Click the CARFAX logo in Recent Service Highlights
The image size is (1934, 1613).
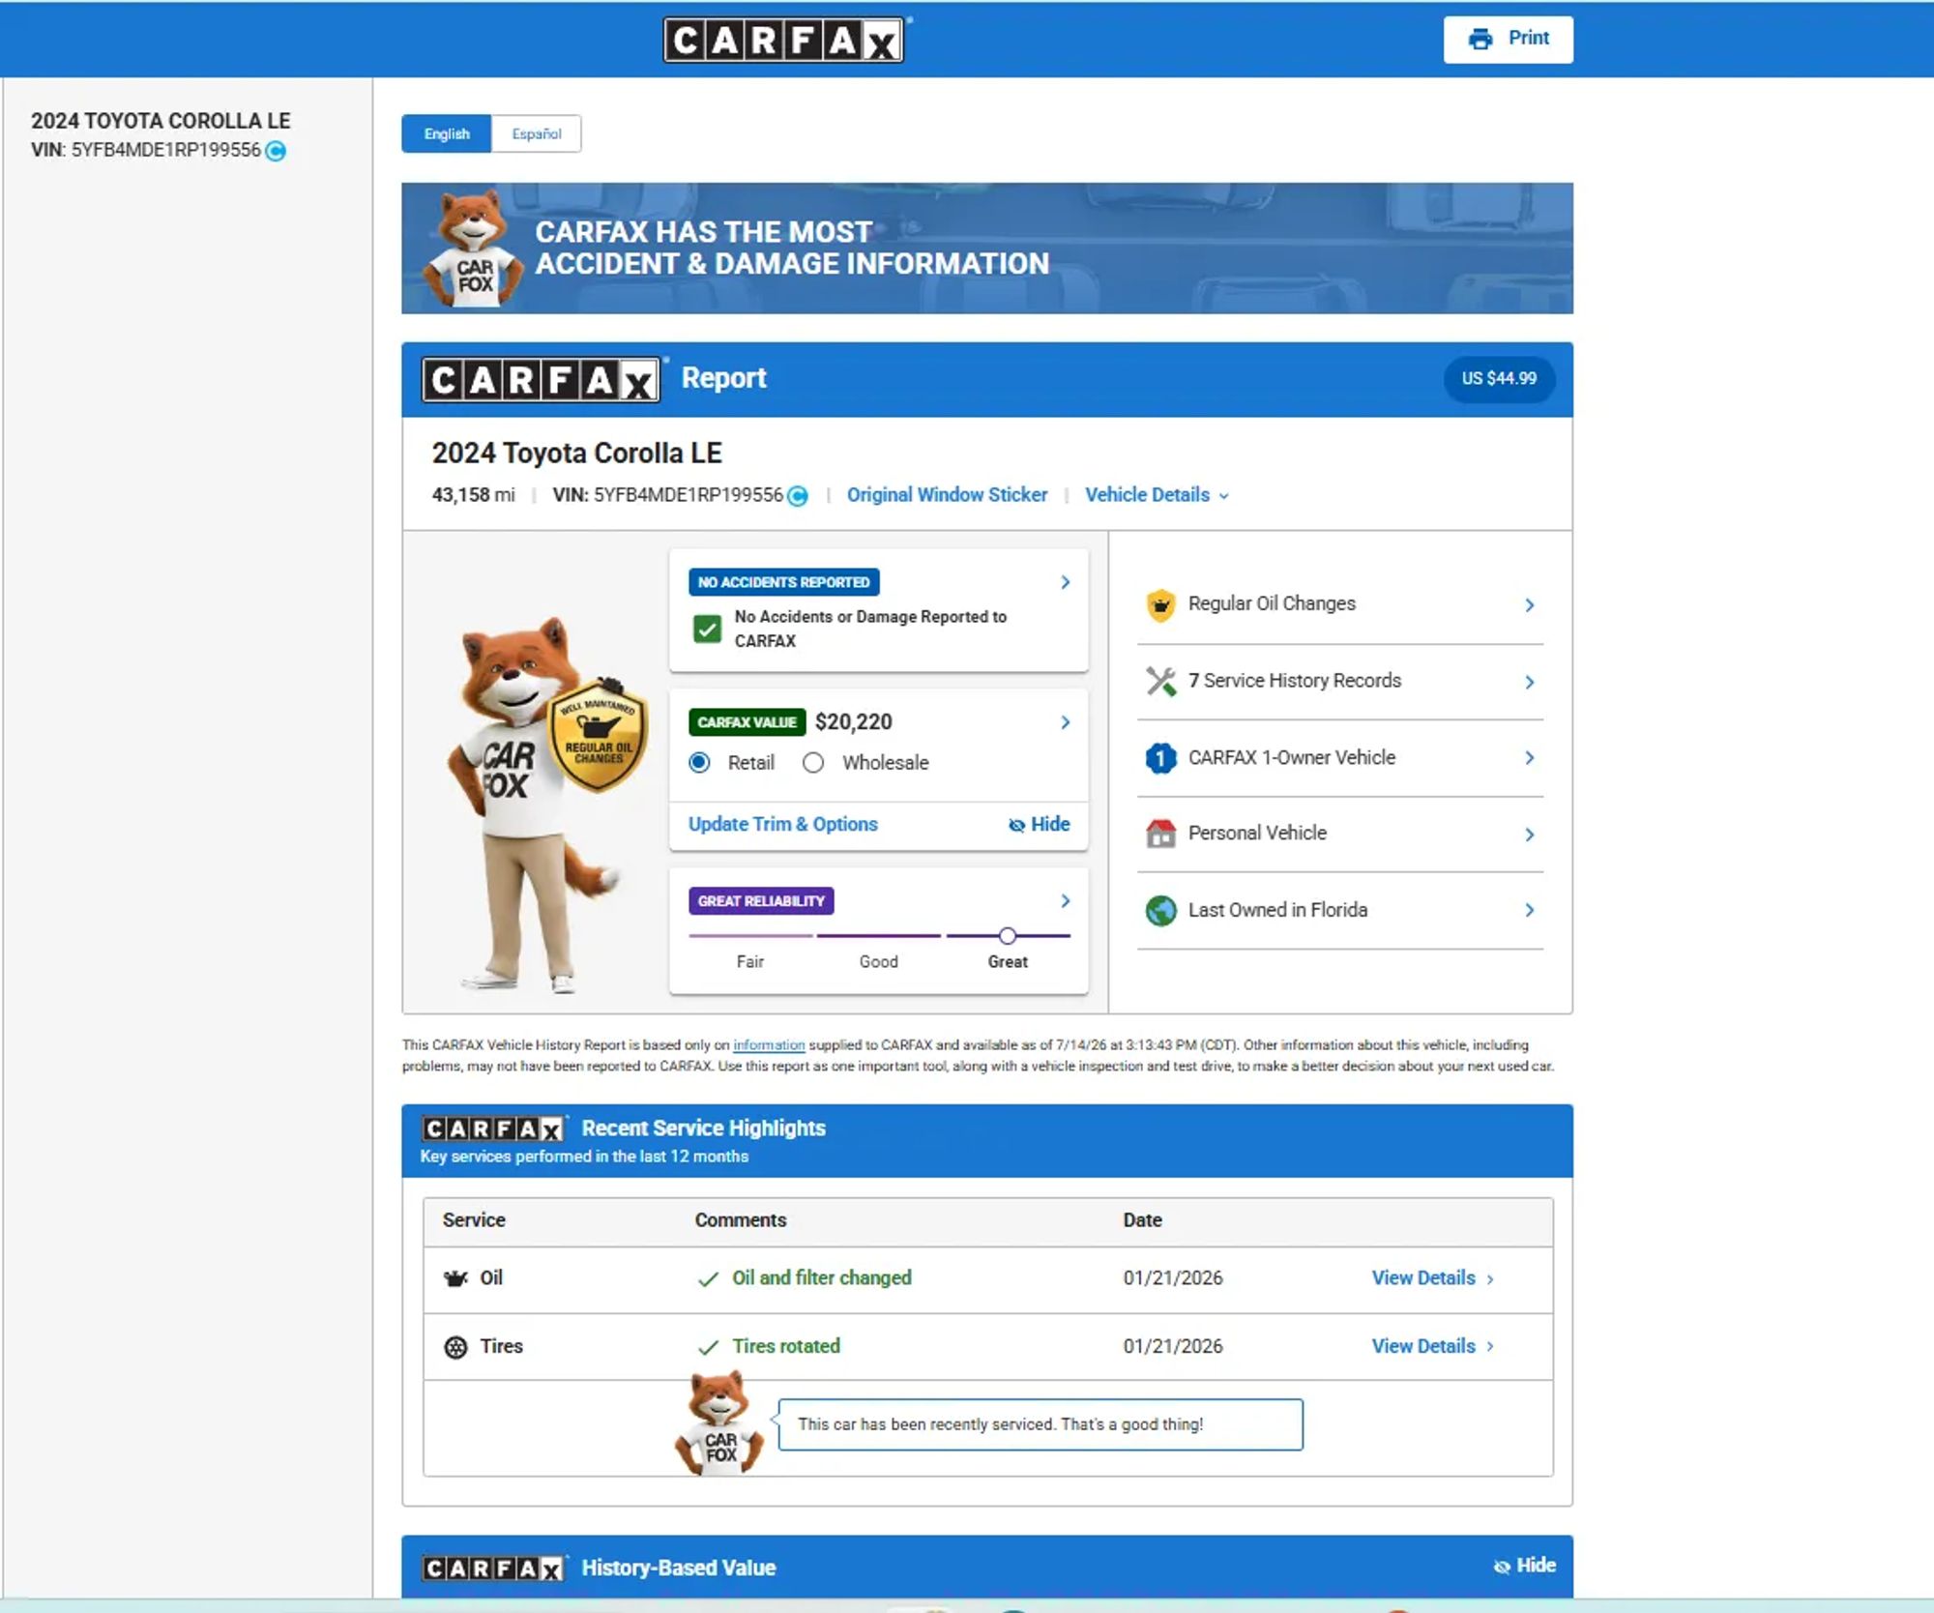point(493,1129)
